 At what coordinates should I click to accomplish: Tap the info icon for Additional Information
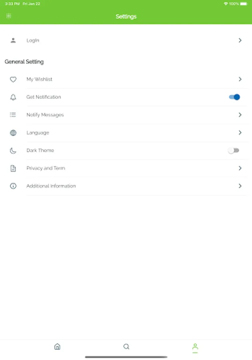(x=13, y=186)
